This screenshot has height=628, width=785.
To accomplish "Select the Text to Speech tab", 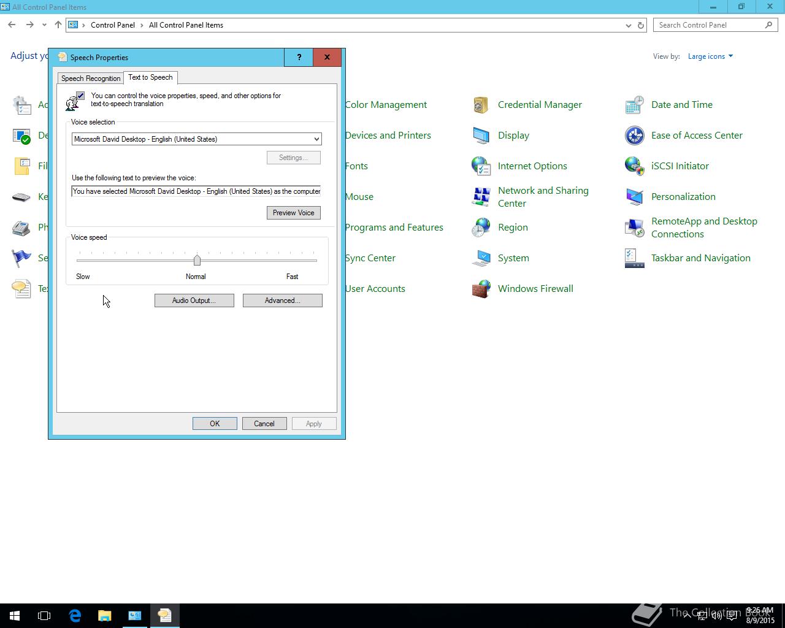I will [x=150, y=77].
